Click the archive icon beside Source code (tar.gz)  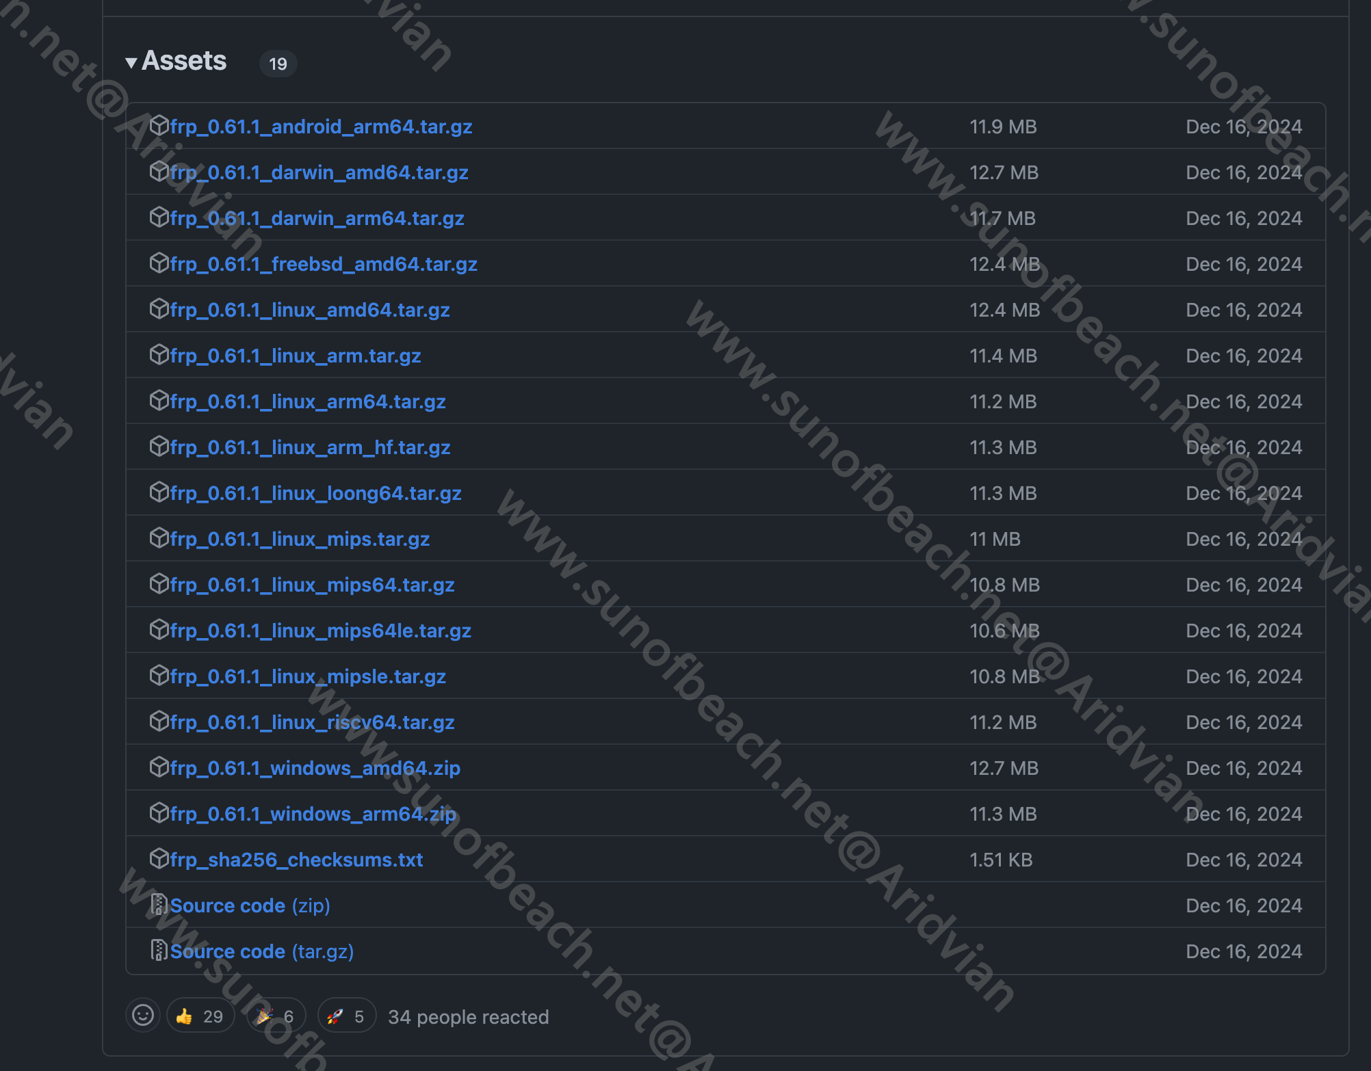pyautogui.click(x=159, y=950)
